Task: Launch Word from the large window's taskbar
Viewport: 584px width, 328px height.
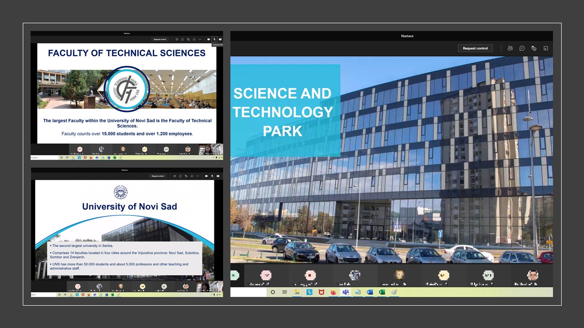Action: [370, 292]
